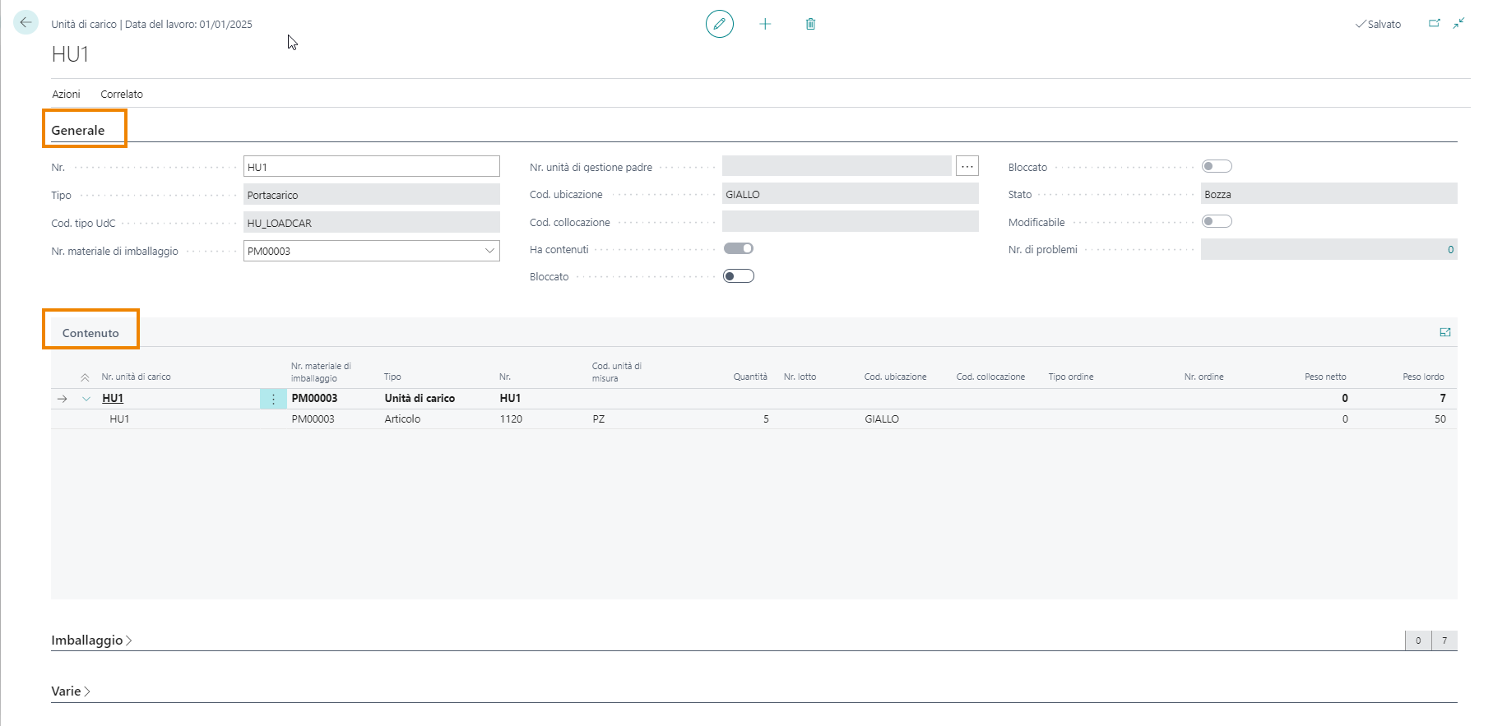Click the pencil edit icon
Screen dimensions: 1493x726
719,24
